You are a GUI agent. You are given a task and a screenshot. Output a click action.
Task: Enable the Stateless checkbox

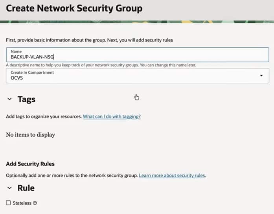point(8,203)
